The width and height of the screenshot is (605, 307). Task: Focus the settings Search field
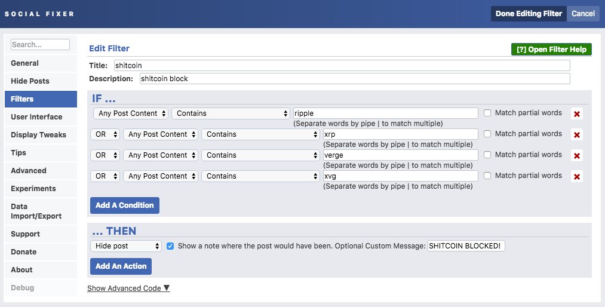40,44
